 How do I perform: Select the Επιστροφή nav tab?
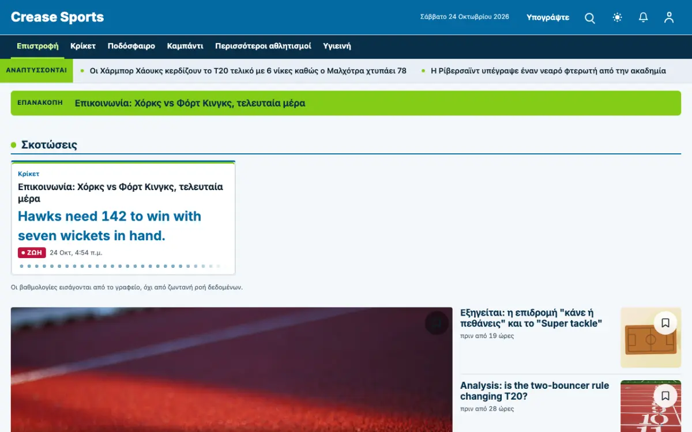(37, 46)
